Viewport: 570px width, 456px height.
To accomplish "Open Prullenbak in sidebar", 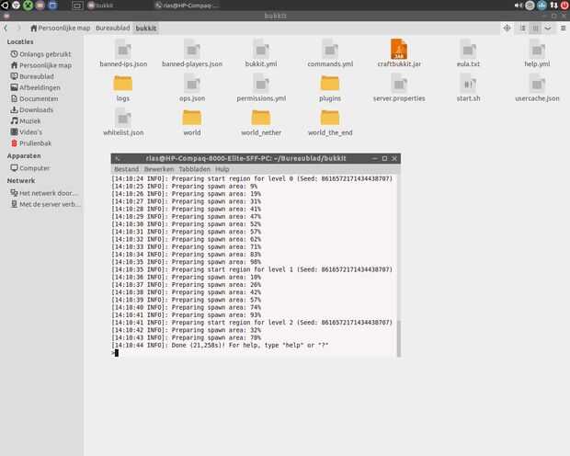I will tap(31, 143).
